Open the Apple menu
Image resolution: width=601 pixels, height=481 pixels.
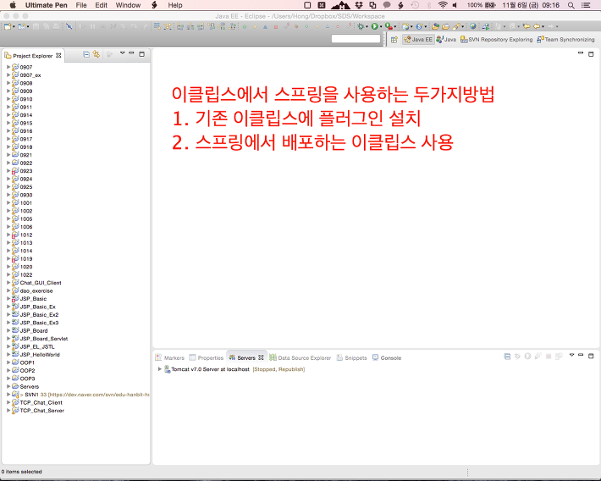pyautogui.click(x=13, y=5)
